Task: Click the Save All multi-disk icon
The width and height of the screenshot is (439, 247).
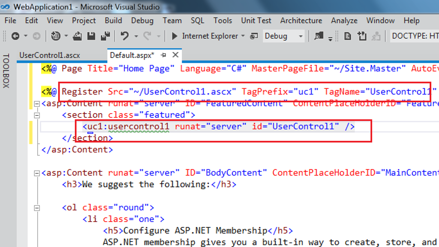Action: pos(105,36)
